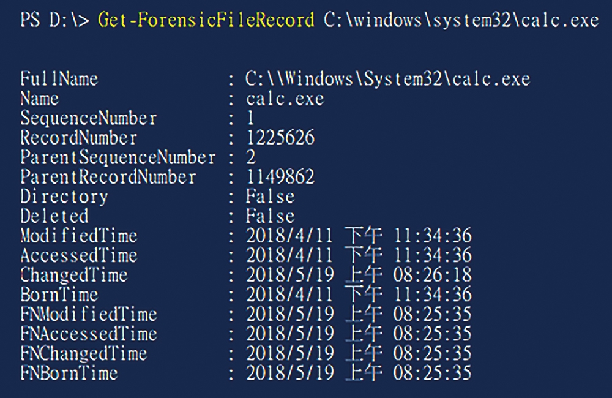The height and width of the screenshot is (398, 612).
Task: Click the ParentRecordNumber value 1149862
Action: 280,176
